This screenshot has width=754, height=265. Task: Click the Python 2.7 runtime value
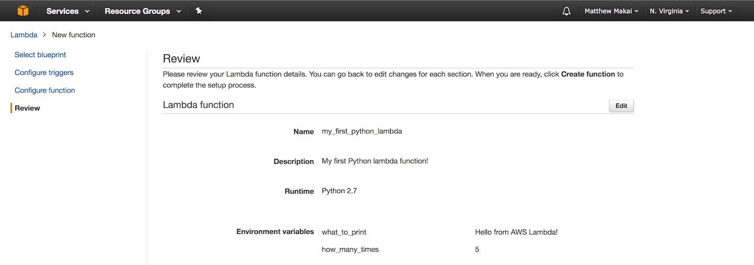coord(339,191)
